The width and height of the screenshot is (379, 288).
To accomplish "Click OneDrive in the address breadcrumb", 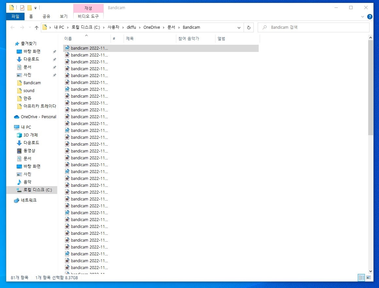I will point(151,27).
